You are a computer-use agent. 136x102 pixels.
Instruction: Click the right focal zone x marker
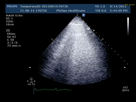(x=102, y=39)
